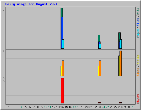Screen dimensions: 141x110
Task: Click day label '23' on the x-axis
Action: click(99, 107)
